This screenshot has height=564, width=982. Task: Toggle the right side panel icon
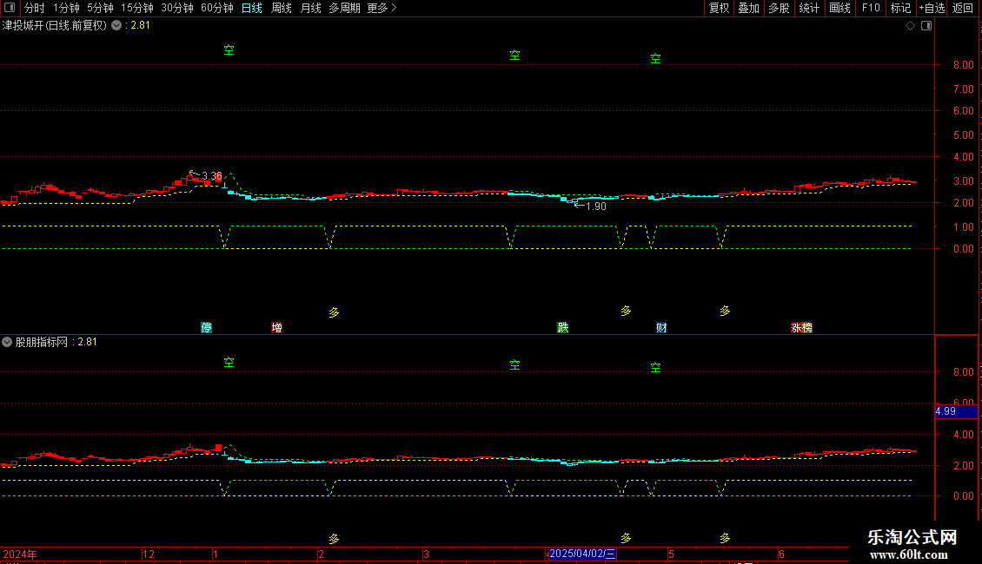(x=926, y=26)
